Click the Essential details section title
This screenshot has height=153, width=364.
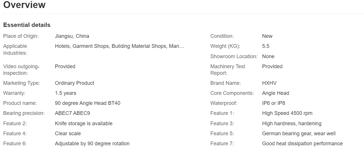[x=27, y=25]
